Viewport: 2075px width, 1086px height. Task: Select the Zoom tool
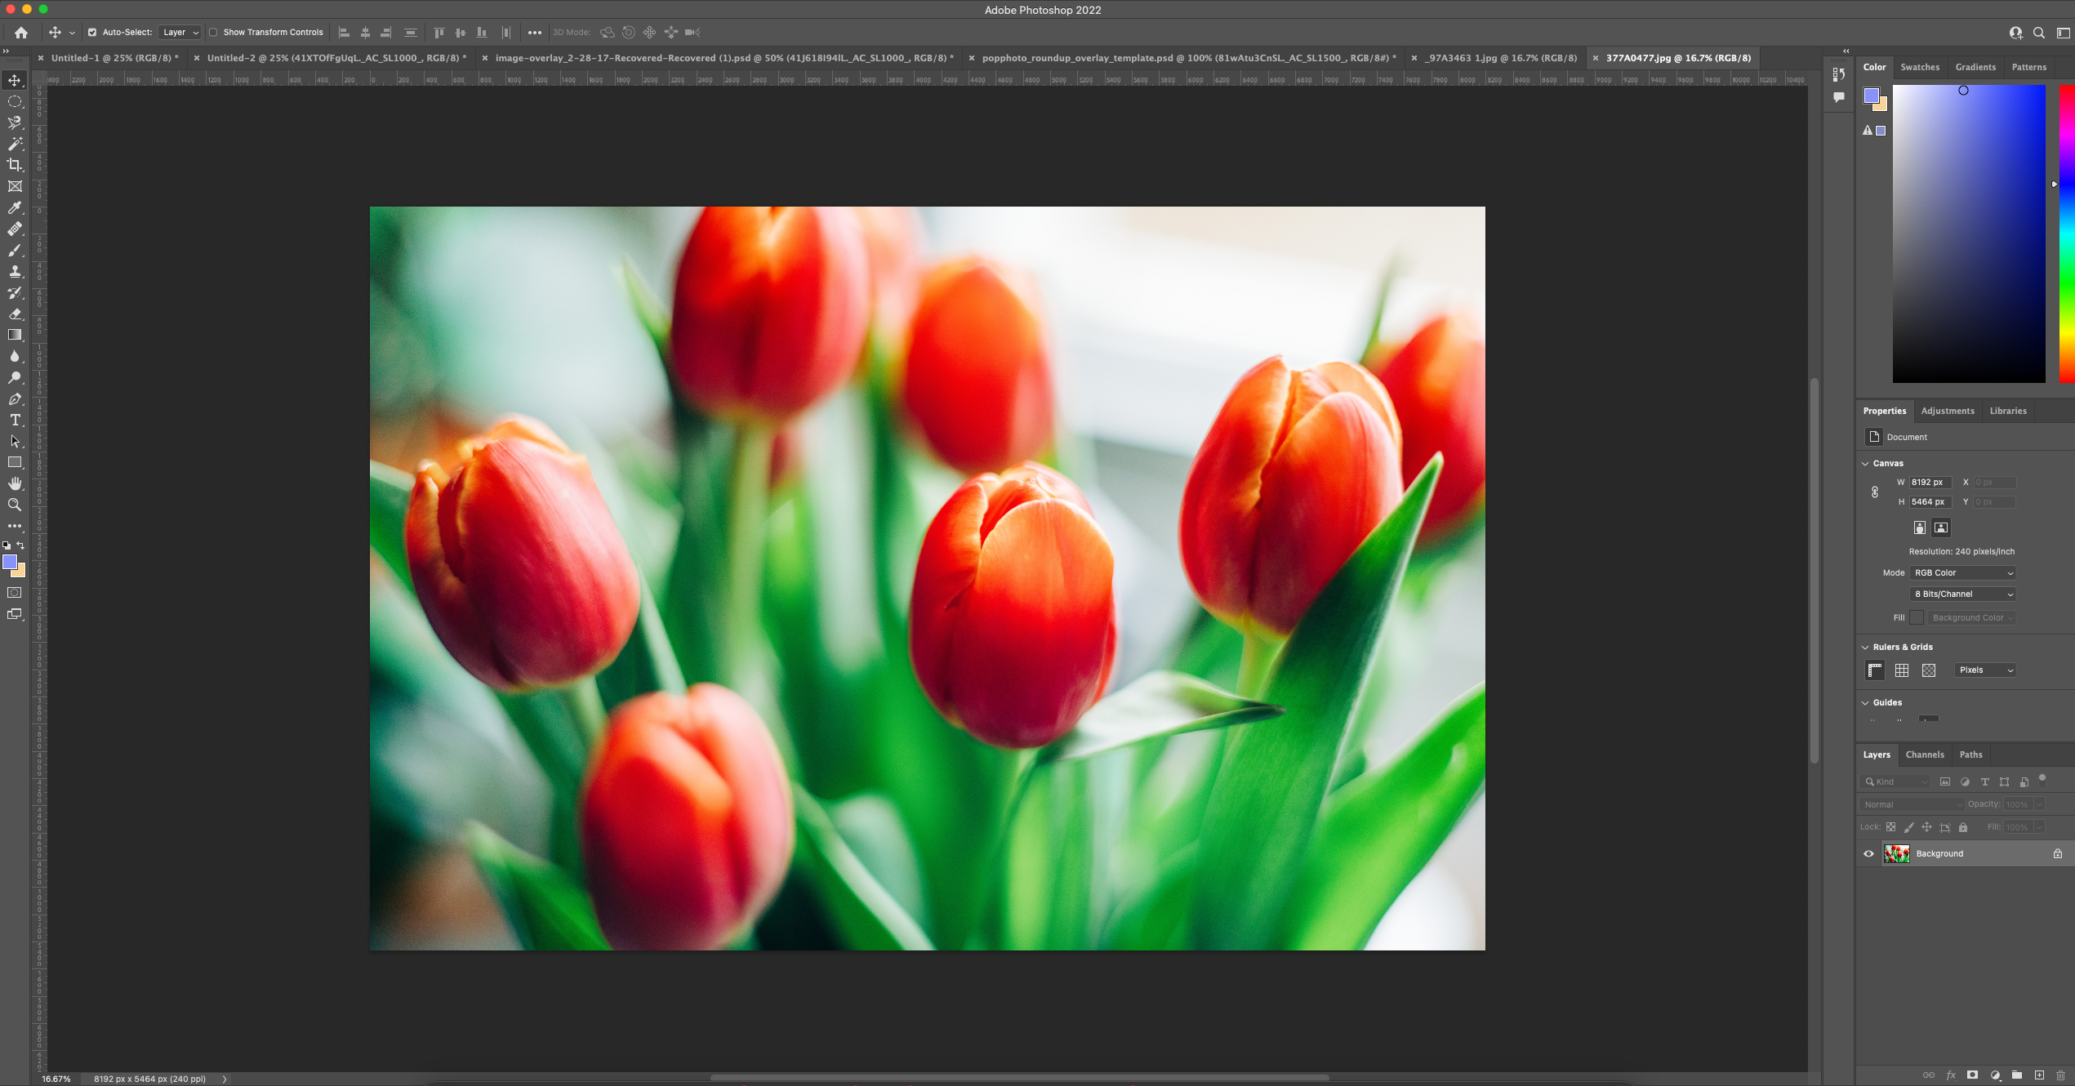(15, 505)
